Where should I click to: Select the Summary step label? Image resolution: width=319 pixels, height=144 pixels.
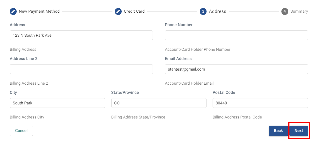click(299, 11)
